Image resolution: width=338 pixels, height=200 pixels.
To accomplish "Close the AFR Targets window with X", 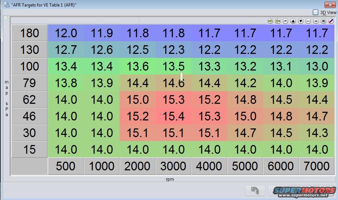I will coord(330,5).
